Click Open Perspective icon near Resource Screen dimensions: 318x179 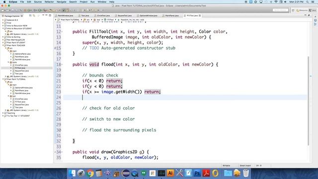tap(293, 10)
